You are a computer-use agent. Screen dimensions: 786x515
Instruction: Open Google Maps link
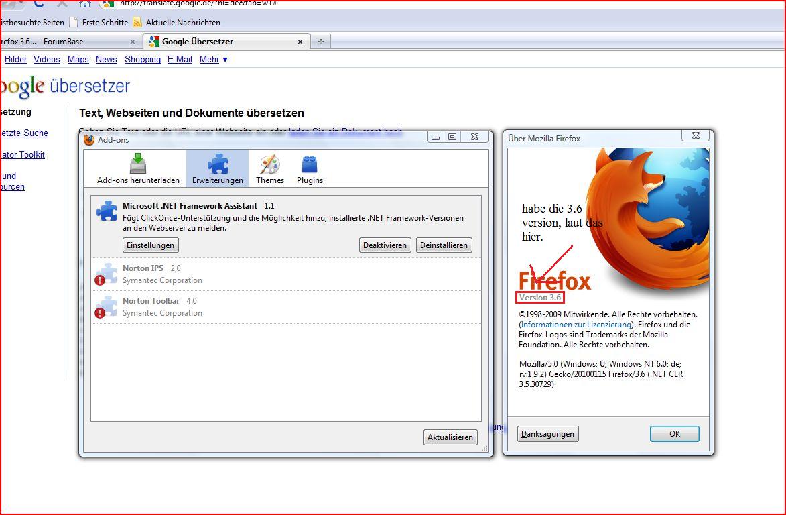pos(78,59)
